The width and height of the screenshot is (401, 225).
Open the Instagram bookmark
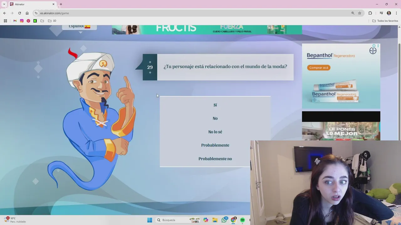coord(22,21)
